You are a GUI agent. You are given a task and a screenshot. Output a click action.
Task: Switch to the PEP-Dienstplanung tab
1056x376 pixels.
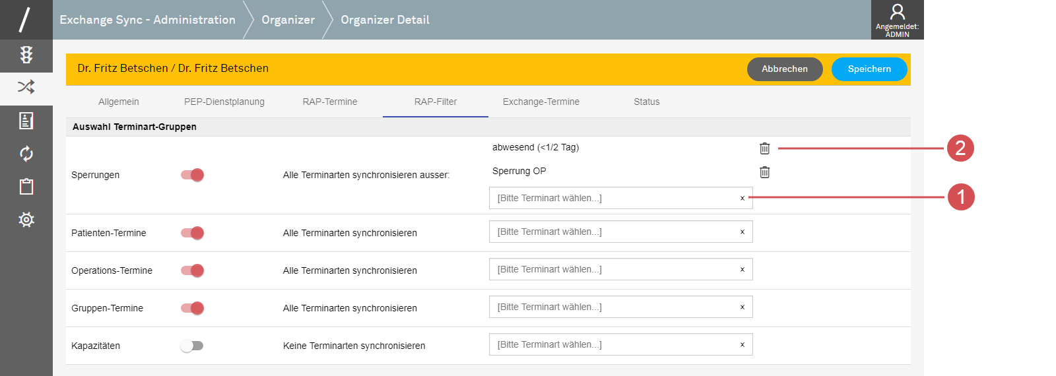coord(224,102)
